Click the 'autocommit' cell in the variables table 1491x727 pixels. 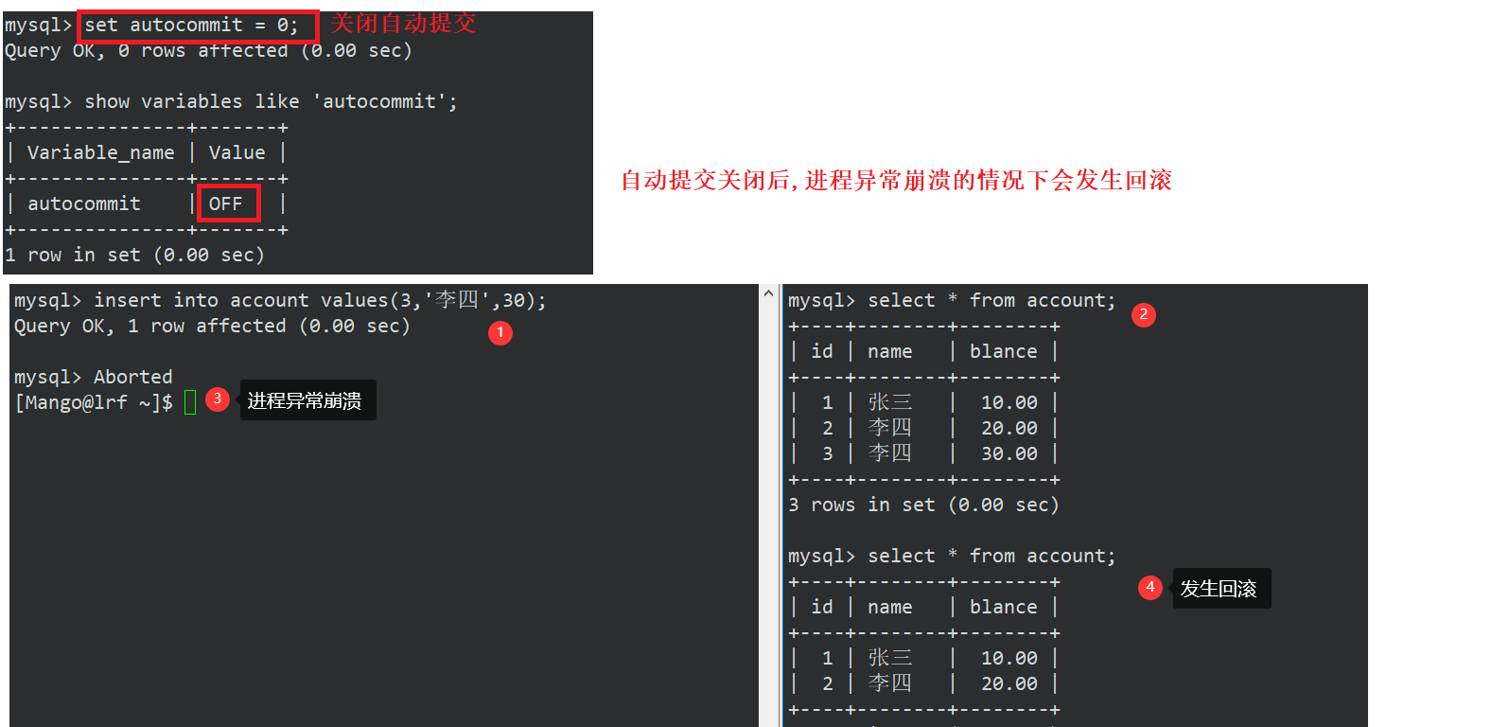click(x=84, y=204)
